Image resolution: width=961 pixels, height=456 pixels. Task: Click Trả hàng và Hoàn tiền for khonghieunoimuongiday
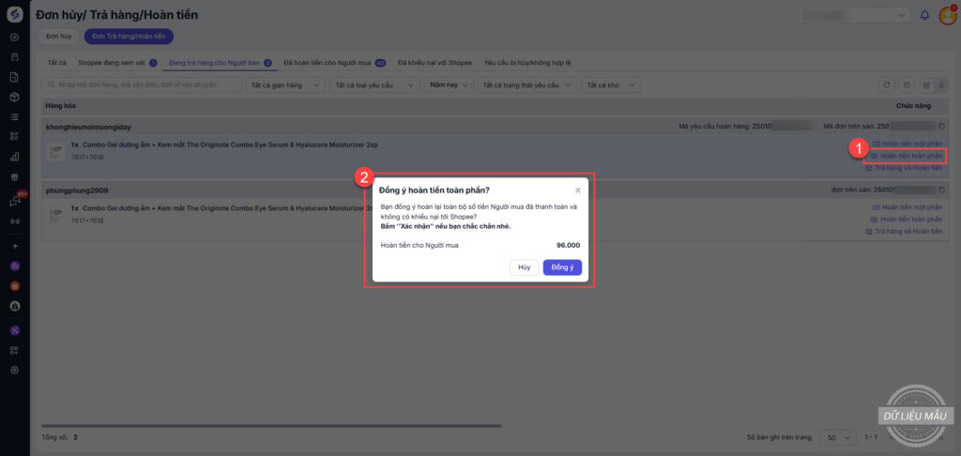[904, 168]
